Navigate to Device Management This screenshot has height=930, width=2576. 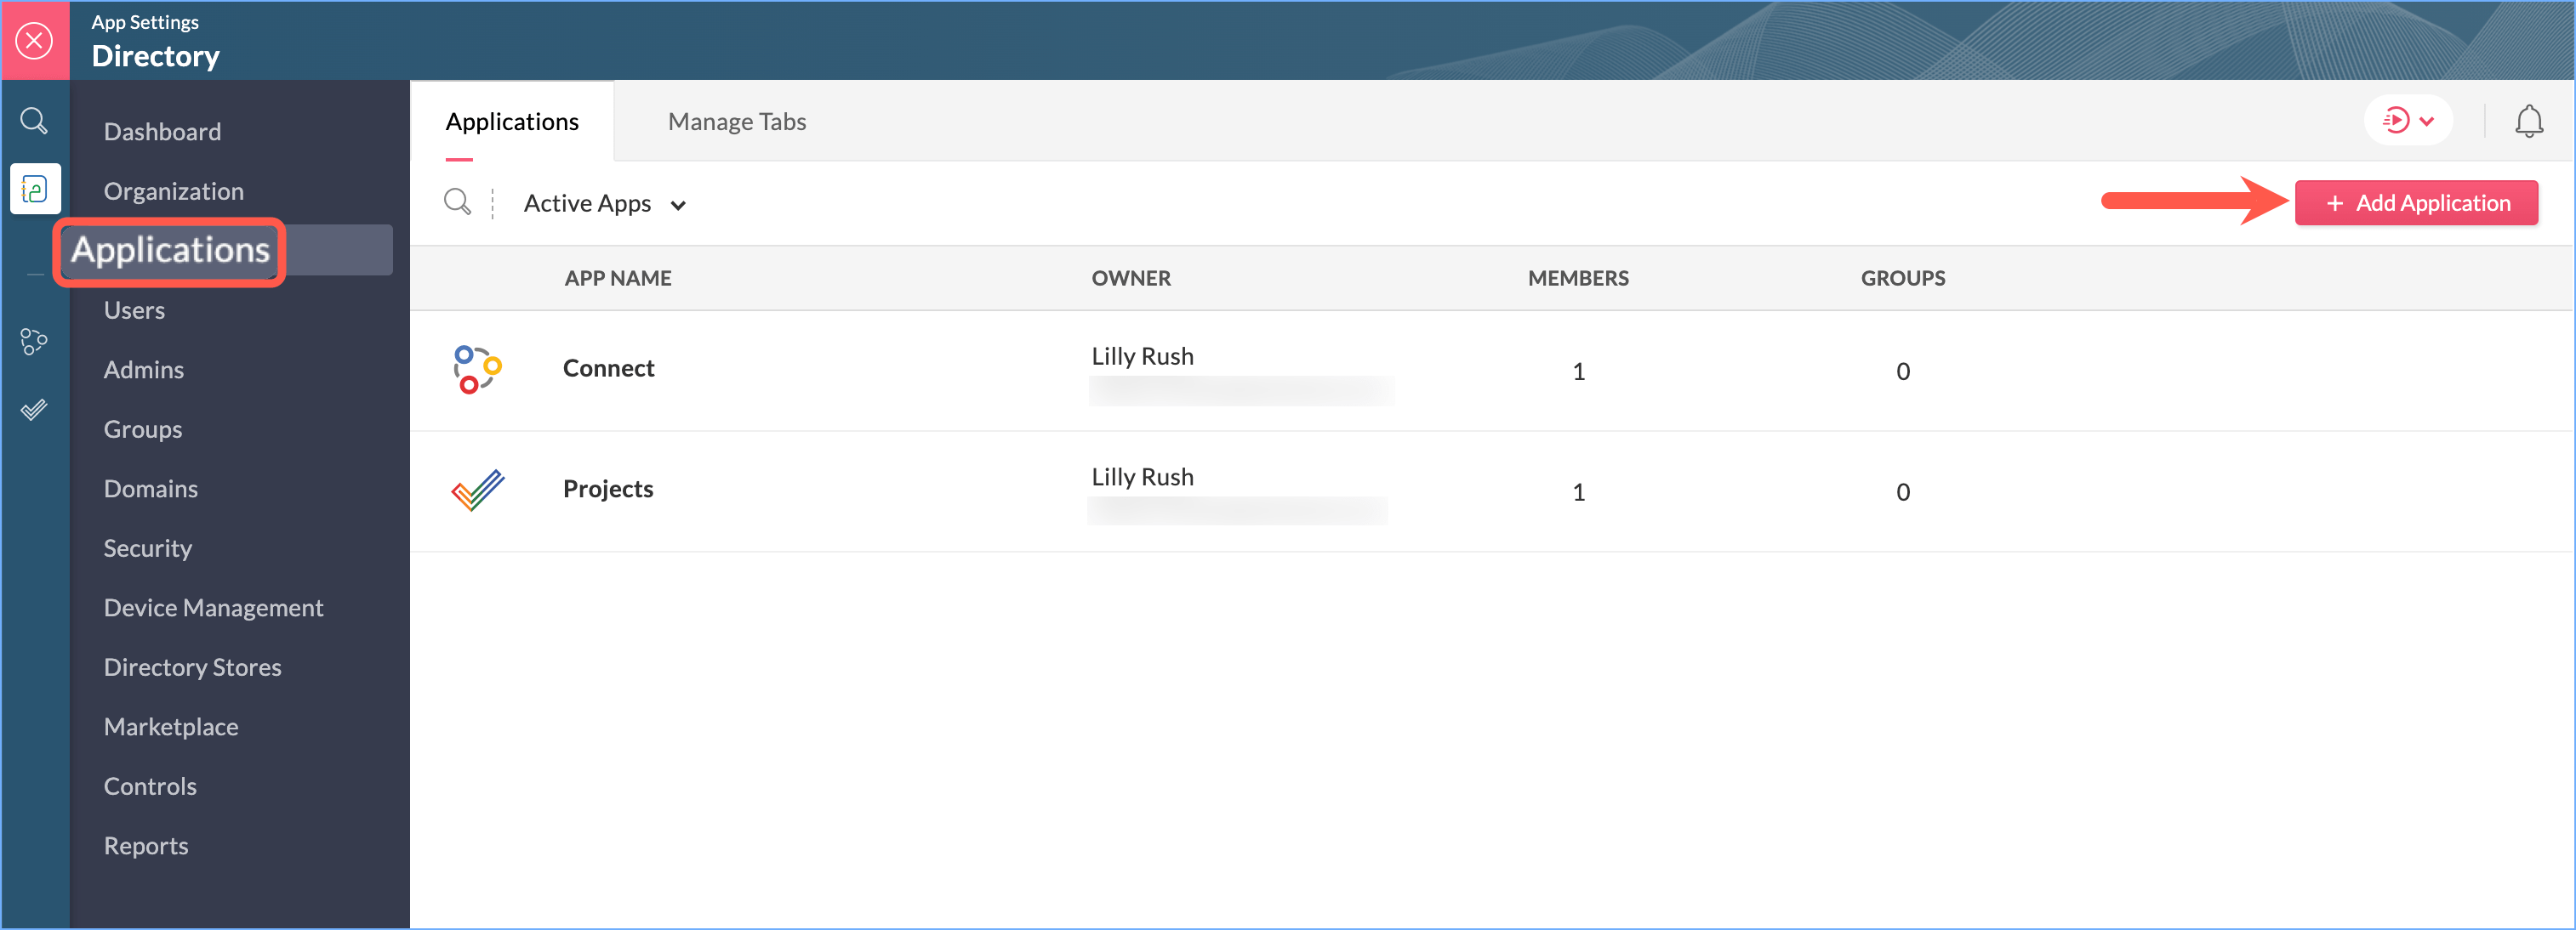point(213,609)
